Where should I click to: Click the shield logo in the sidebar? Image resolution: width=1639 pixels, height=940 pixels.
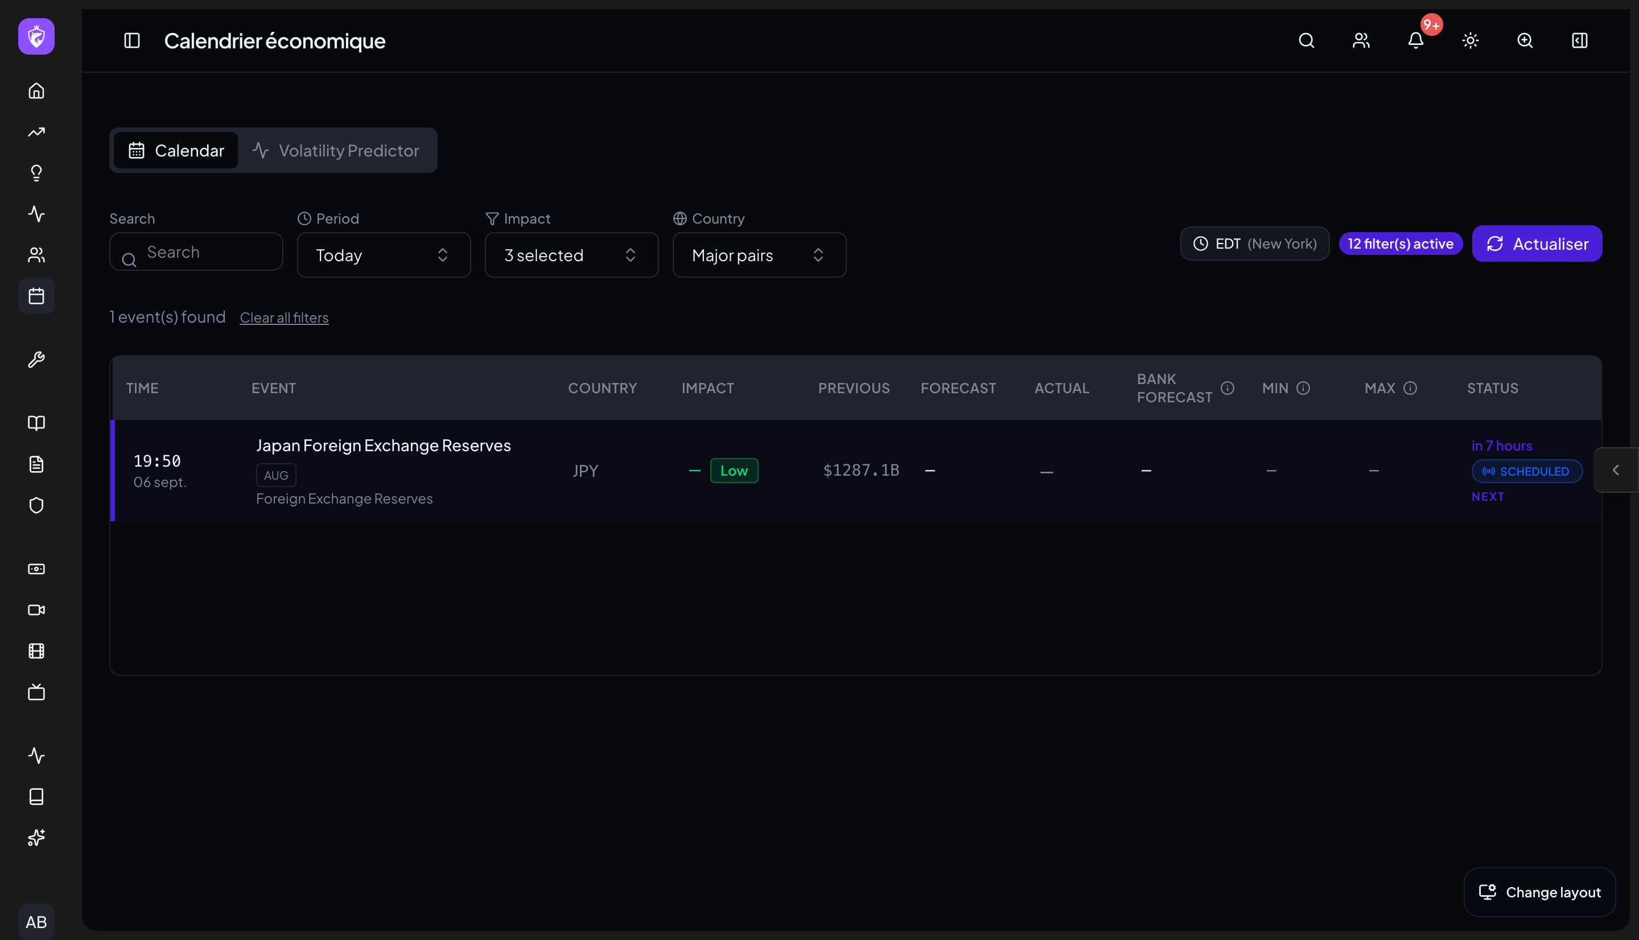click(36, 36)
